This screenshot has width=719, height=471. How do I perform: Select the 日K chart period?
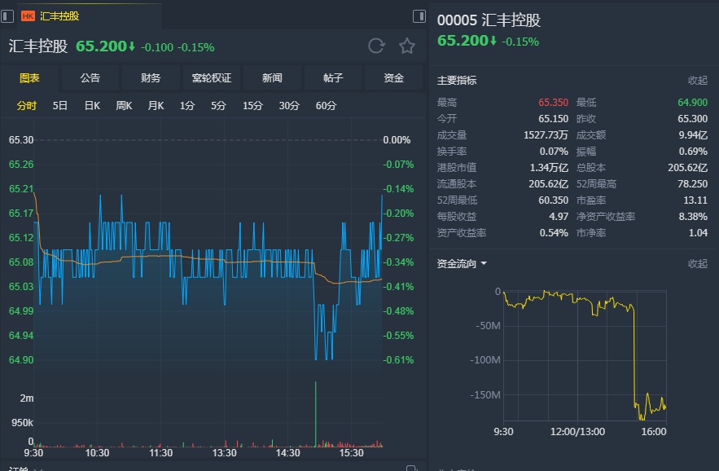92,106
